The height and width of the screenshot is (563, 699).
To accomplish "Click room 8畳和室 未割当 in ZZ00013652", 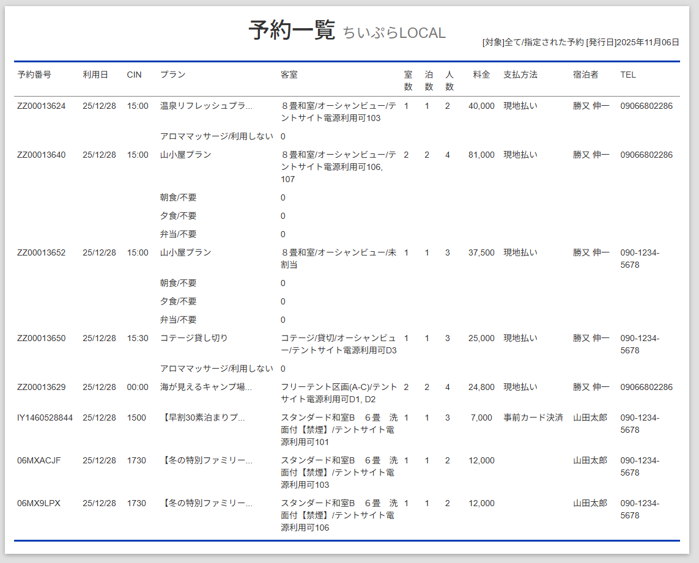I will [339, 259].
